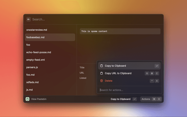Open the echo-feed-posse.md entry
Screen dimensions: 187x117
tap(39, 52)
